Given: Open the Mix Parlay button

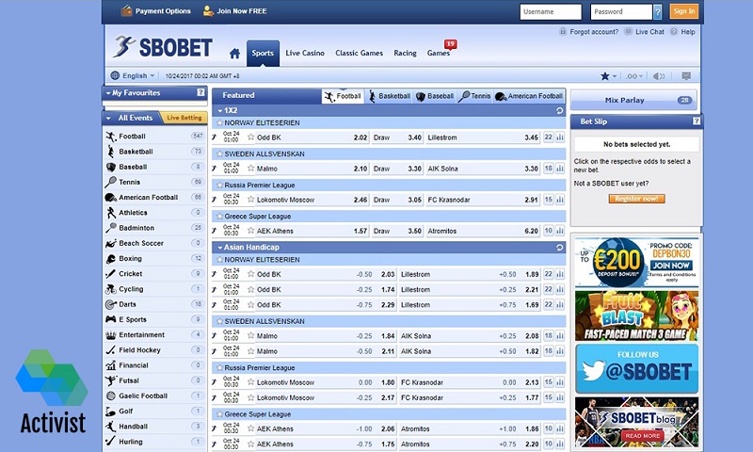Looking at the screenshot, I should tap(633, 101).
